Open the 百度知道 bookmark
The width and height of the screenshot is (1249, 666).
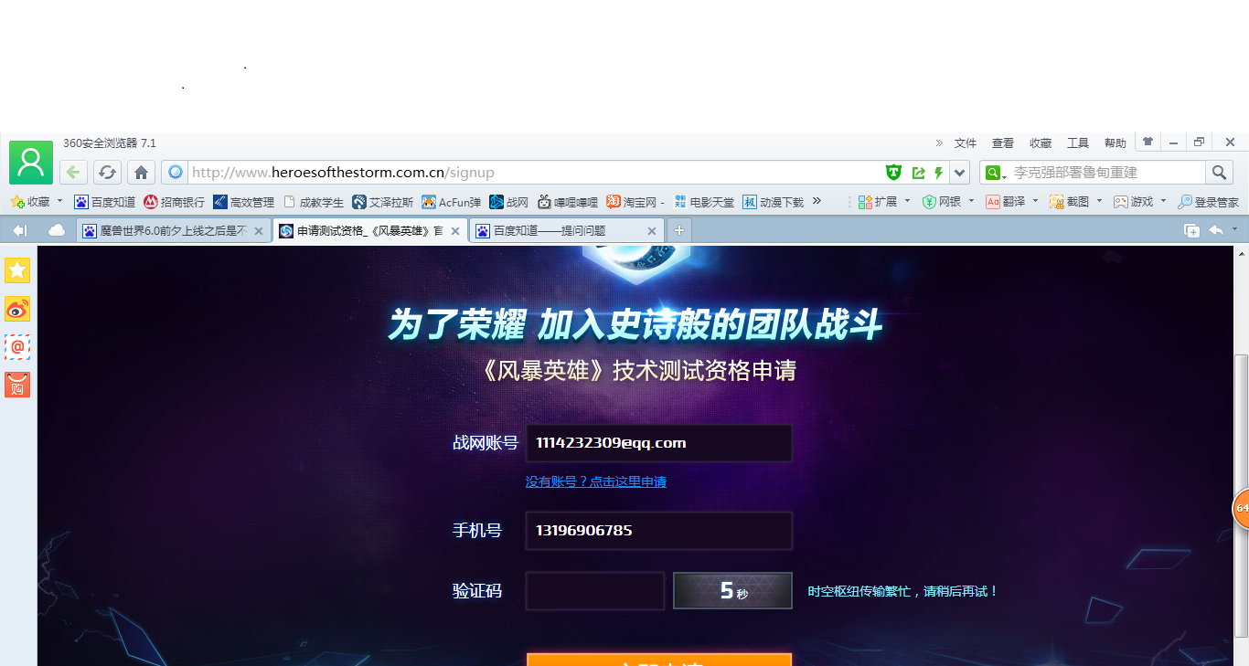tap(105, 202)
